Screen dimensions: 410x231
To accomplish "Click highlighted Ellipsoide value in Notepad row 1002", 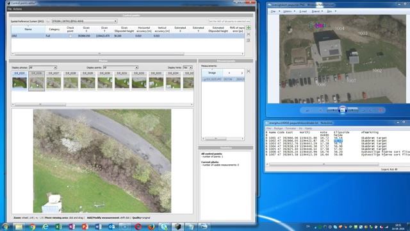I will 338,141.
